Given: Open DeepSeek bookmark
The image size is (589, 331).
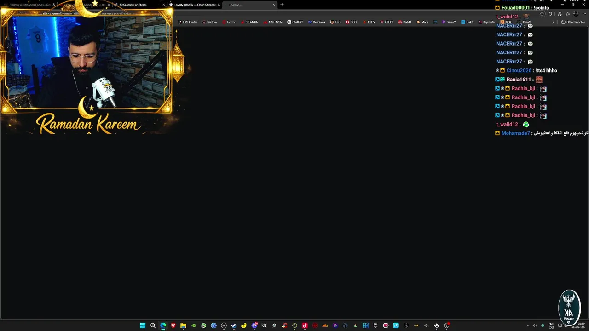Looking at the screenshot, I should click(317, 22).
